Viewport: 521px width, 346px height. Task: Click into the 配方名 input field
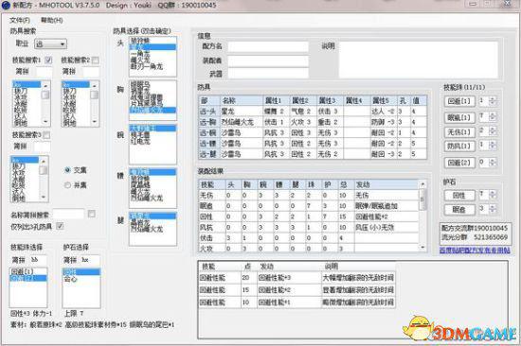tap(268, 46)
